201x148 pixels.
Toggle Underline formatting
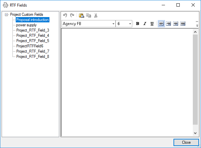click(152, 24)
